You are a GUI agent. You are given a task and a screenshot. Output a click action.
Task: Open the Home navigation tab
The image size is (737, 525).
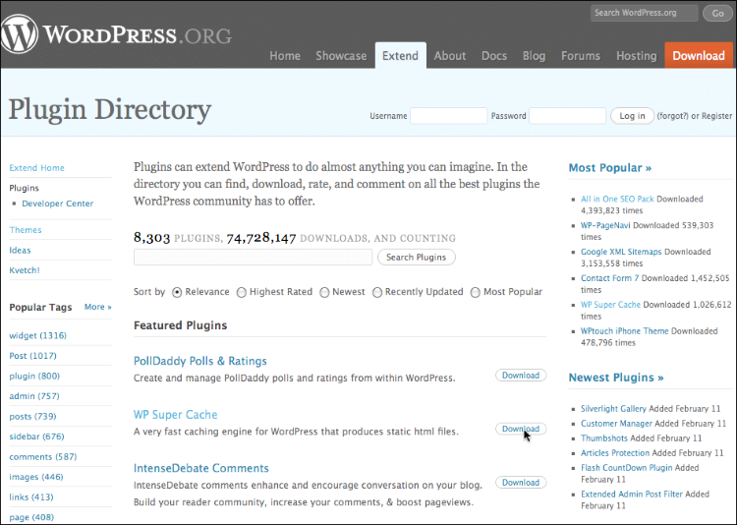pos(285,56)
